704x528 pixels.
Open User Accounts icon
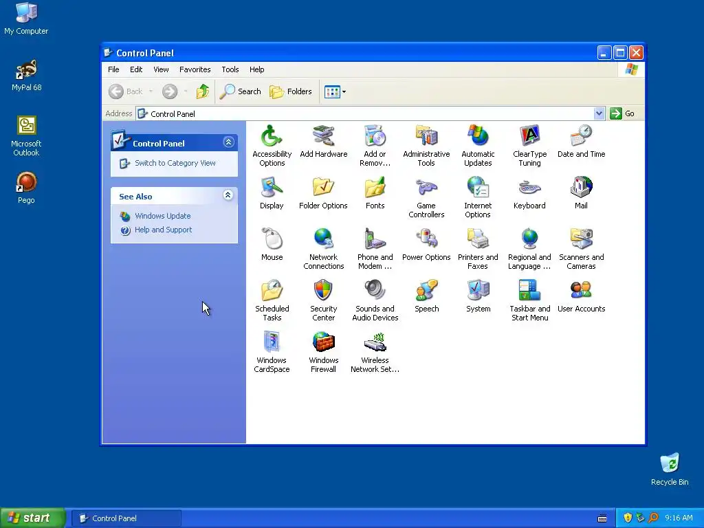tap(581, 291)
